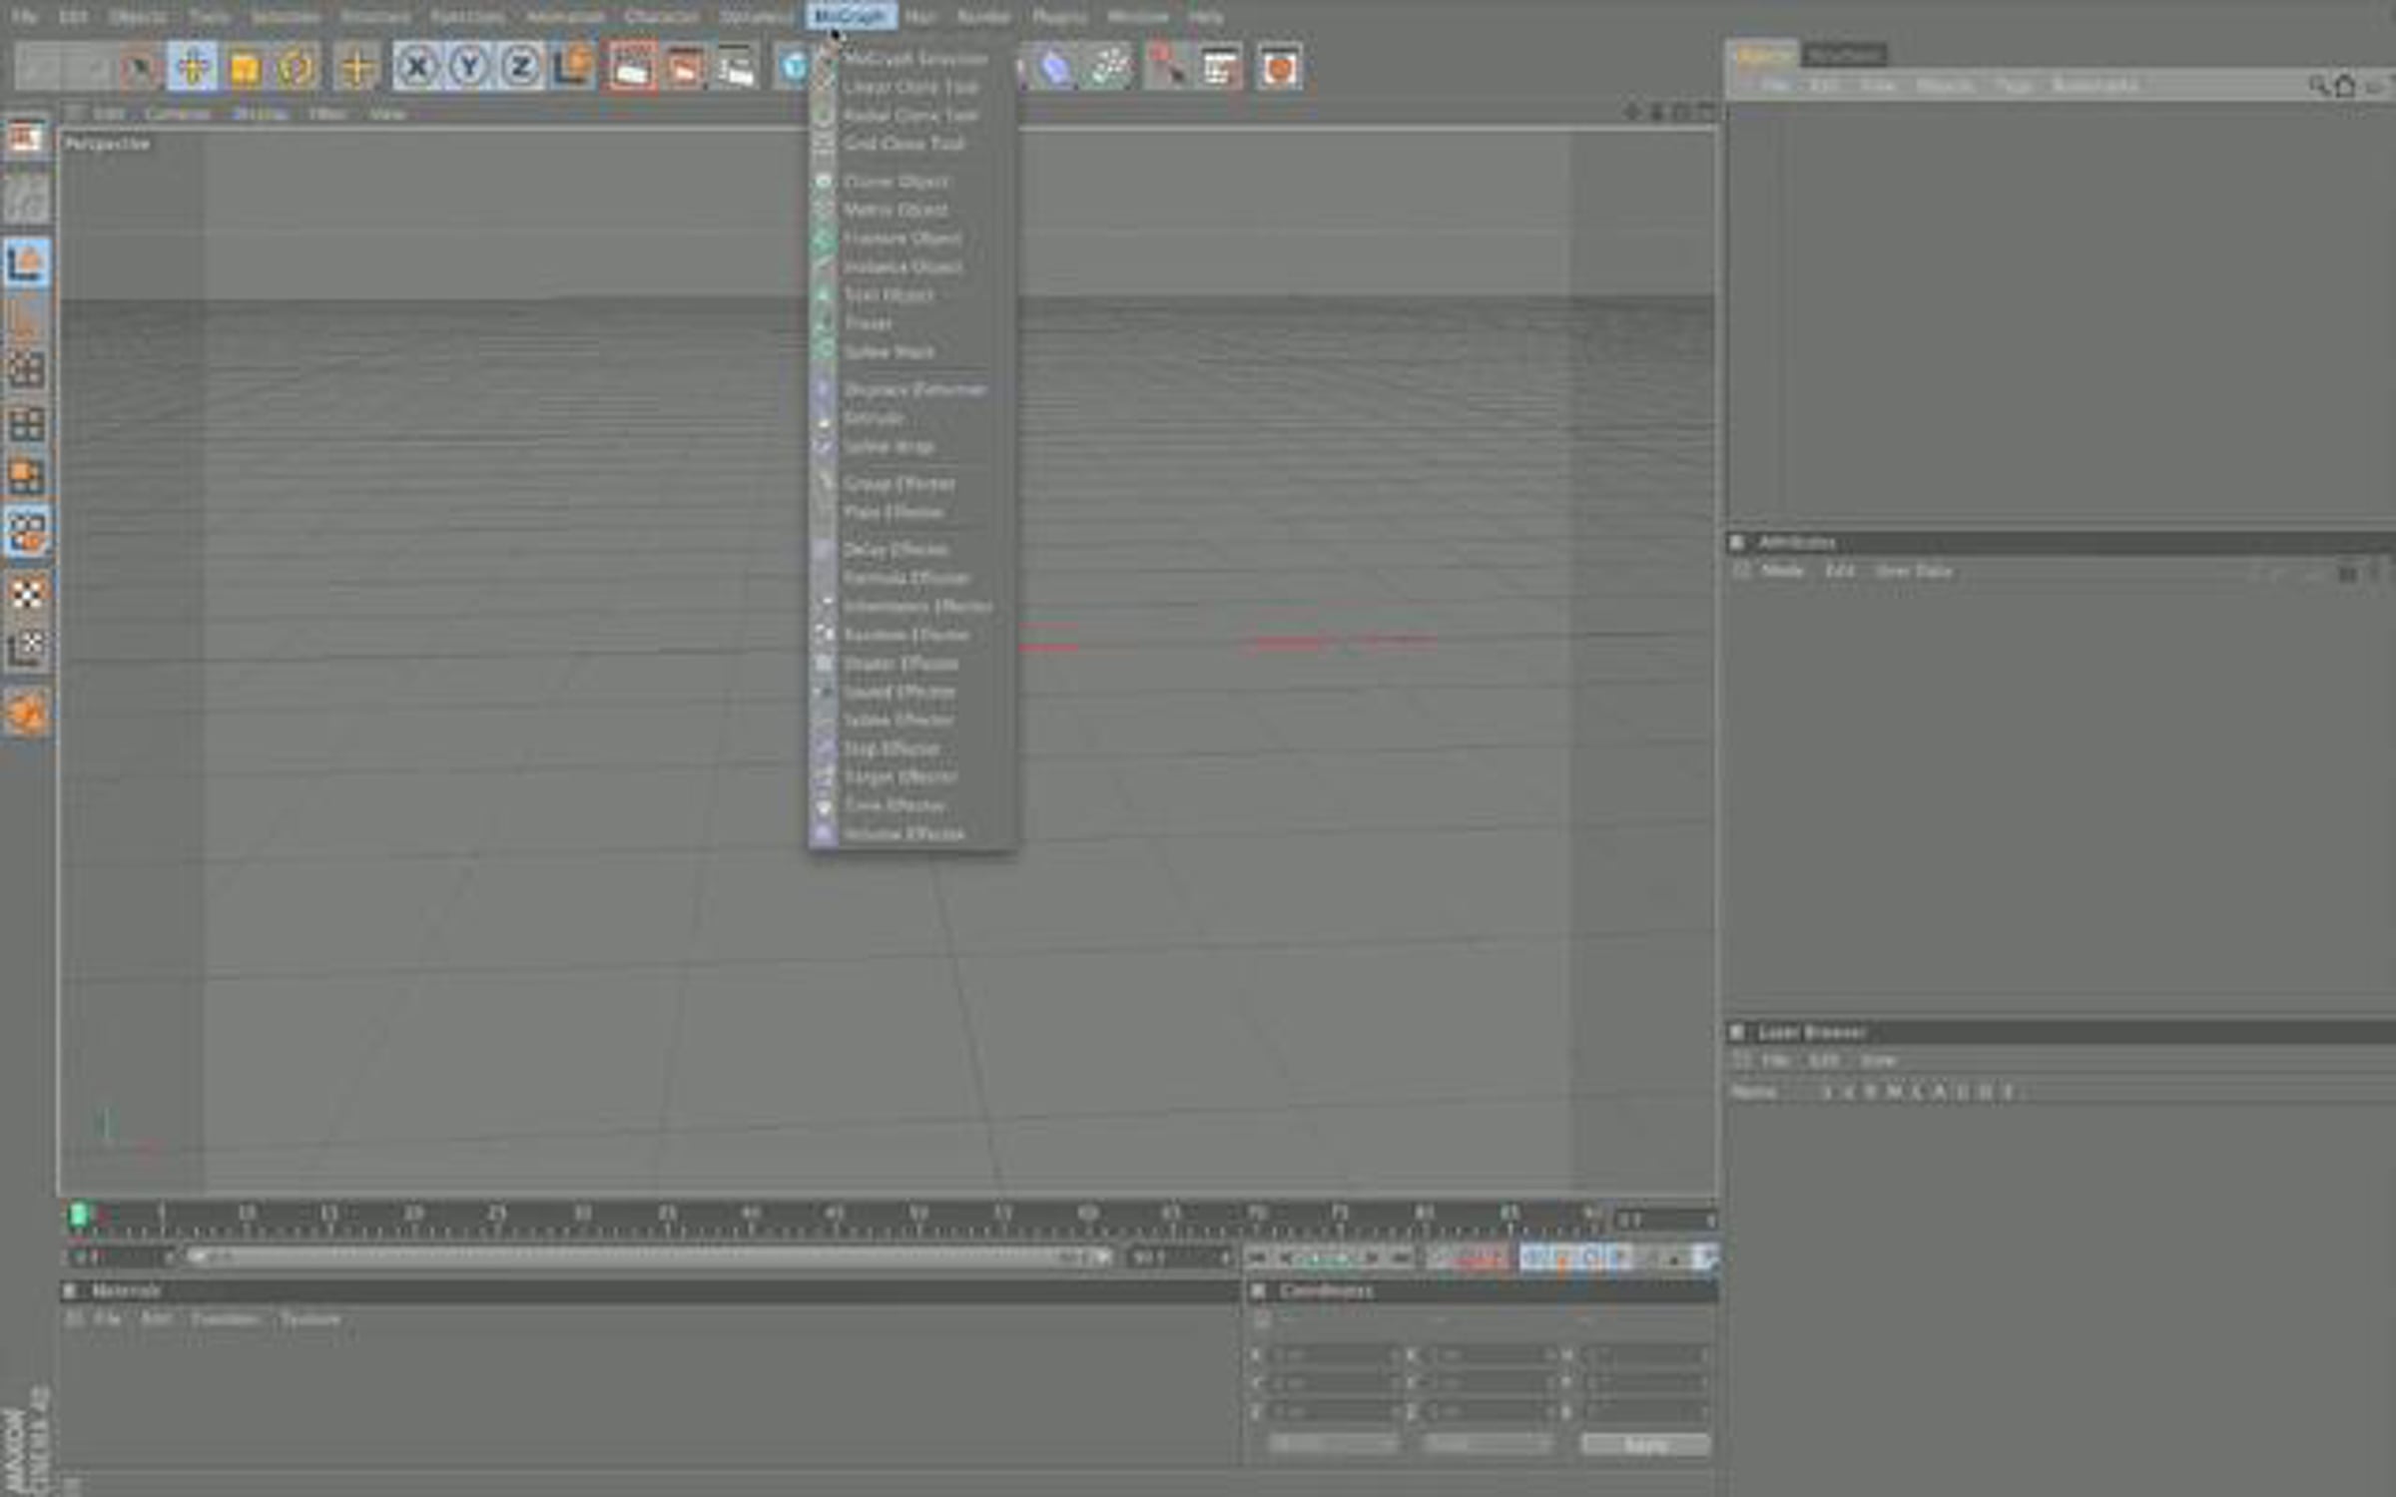Viewport: 2396px width, 1497px height.
Task: Add a Cube primitive object
Action: pyautogui.click(x=793, y=67)
